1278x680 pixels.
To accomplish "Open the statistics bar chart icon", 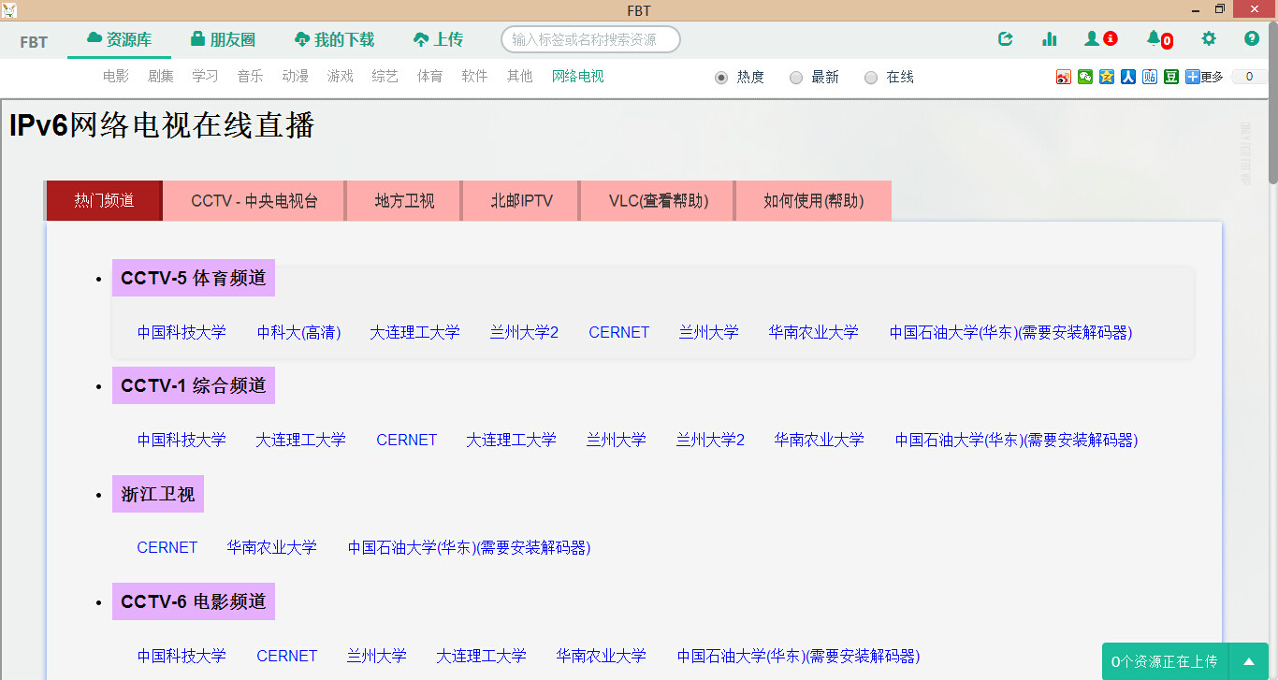I will [x=1049, y=39].
